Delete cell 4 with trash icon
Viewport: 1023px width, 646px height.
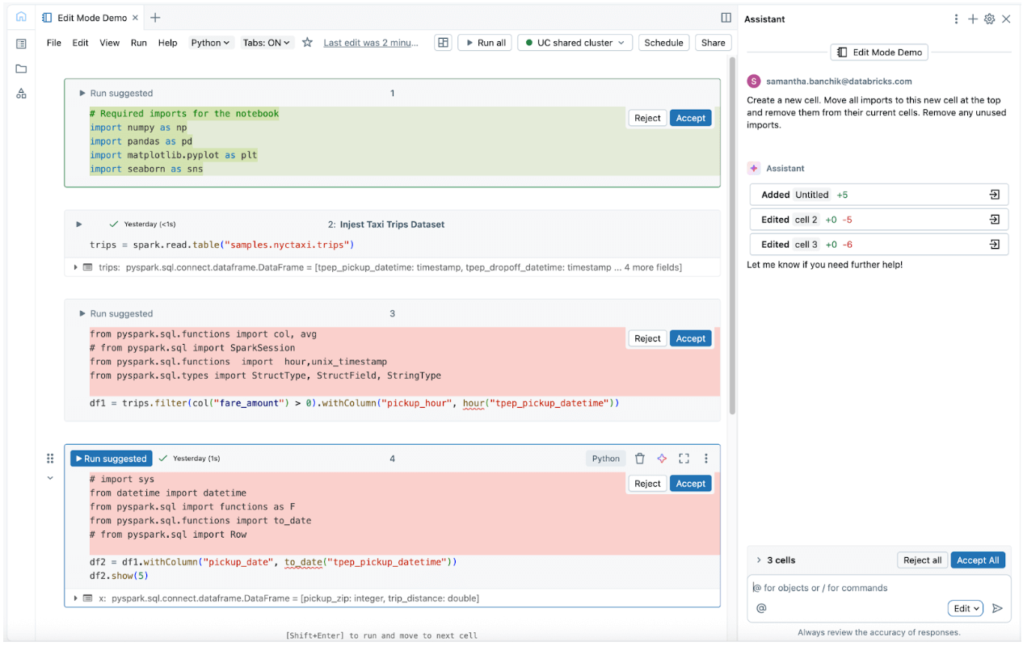pyautogui.click(x=639, y=459)
